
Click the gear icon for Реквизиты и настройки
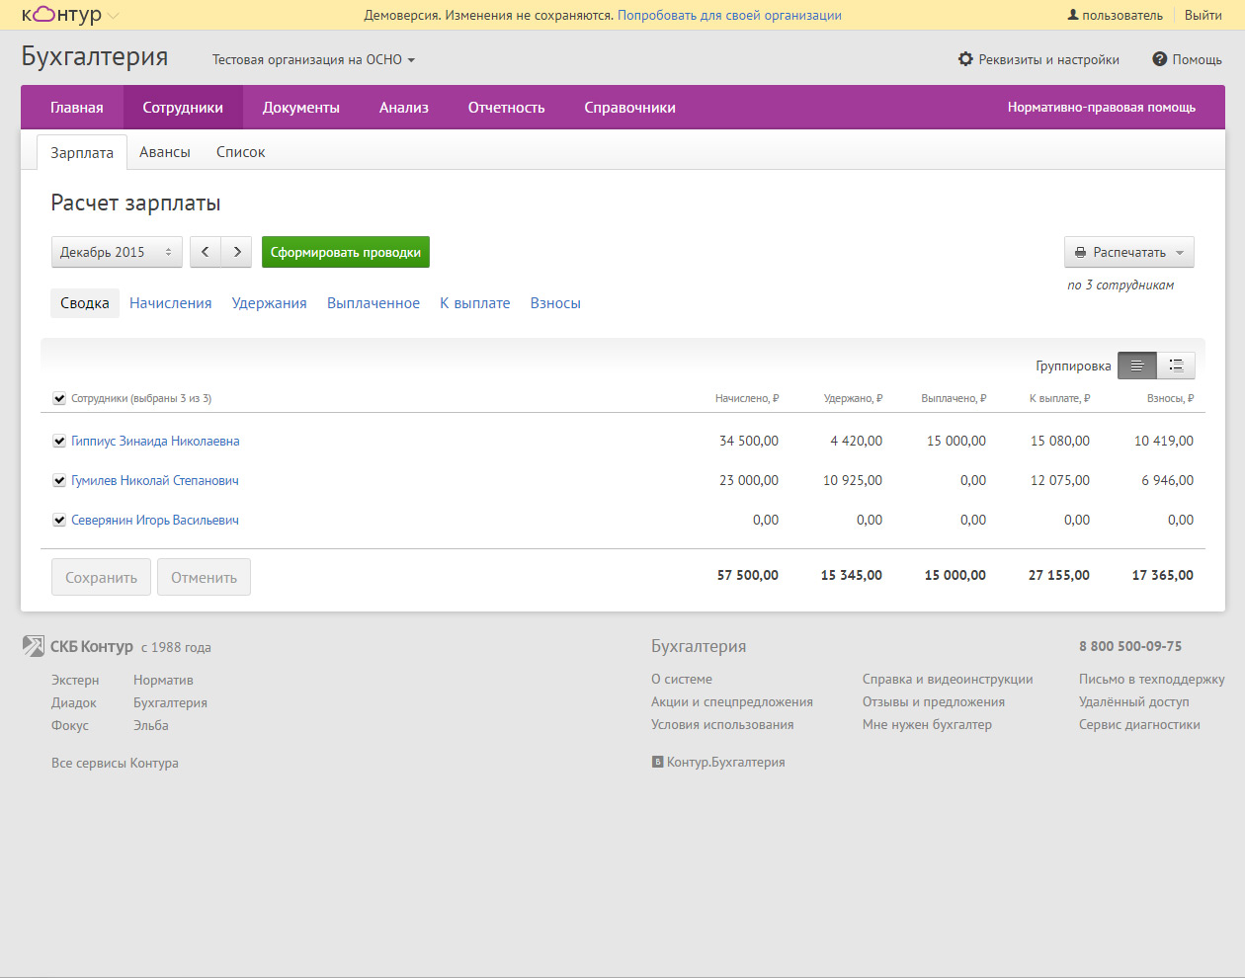965,59
